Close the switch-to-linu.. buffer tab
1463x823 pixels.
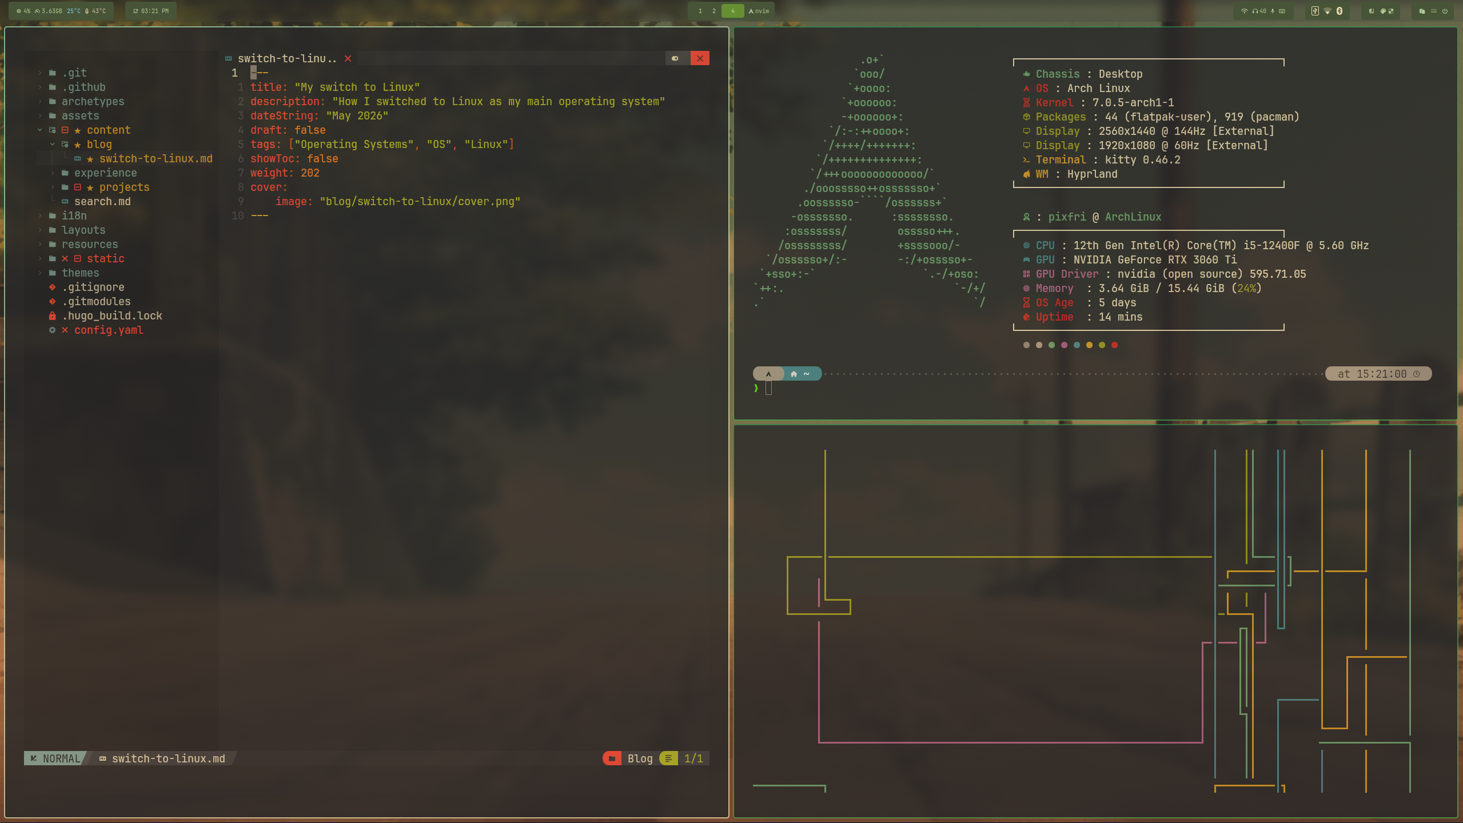(x=348, y=58)
